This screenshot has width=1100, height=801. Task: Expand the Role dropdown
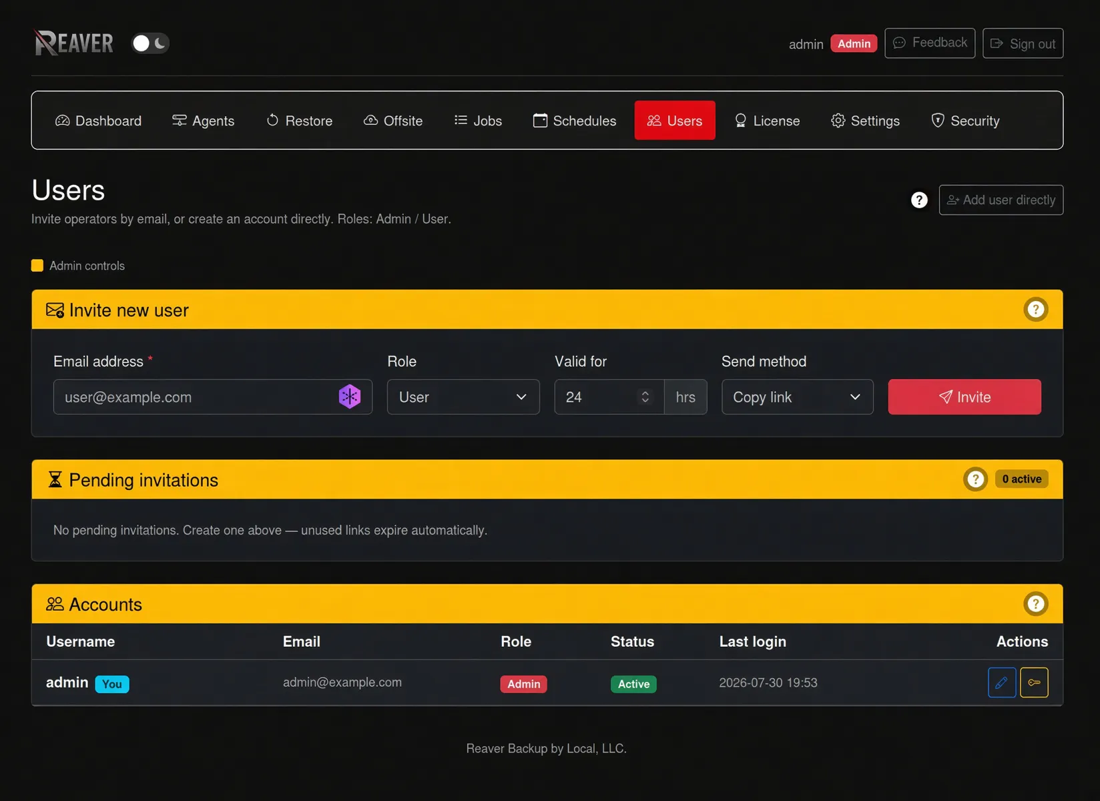click(x=463, y=397)
